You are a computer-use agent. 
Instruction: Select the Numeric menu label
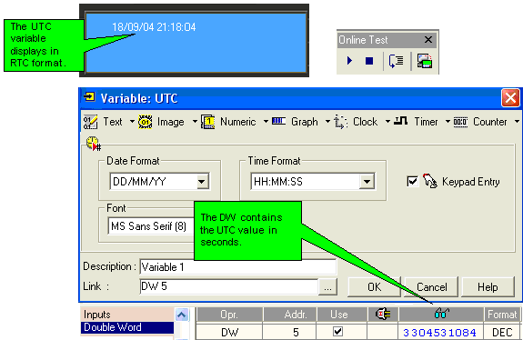(x=237, y=122)
